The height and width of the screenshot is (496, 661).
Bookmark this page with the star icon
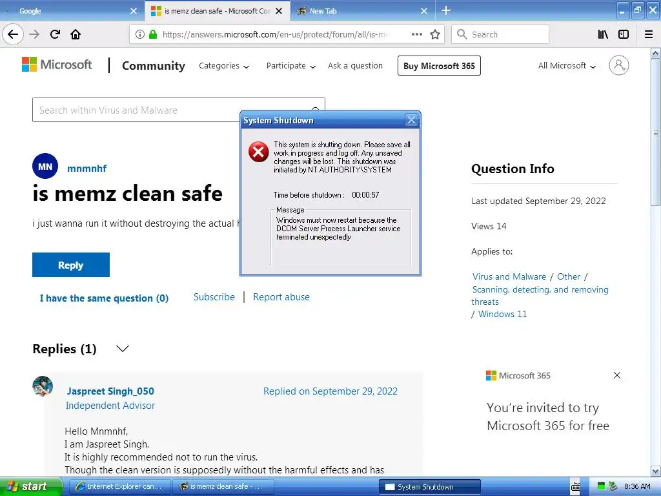(x=435, y=34)
